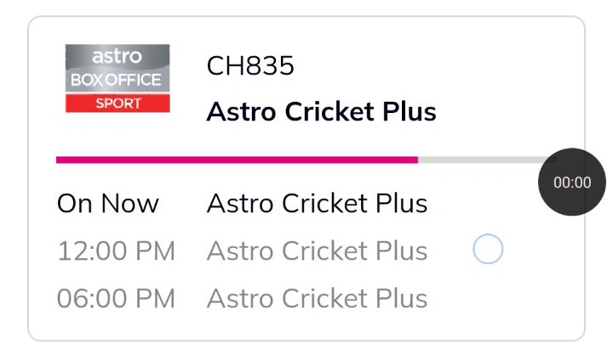Viewport: 613px width, 344px height.
Task: Open the 12:00 PM Astro Cricket Plus programme
Action: (317, 251)
